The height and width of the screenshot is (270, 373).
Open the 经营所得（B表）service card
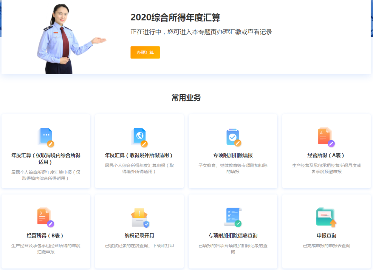46,231
